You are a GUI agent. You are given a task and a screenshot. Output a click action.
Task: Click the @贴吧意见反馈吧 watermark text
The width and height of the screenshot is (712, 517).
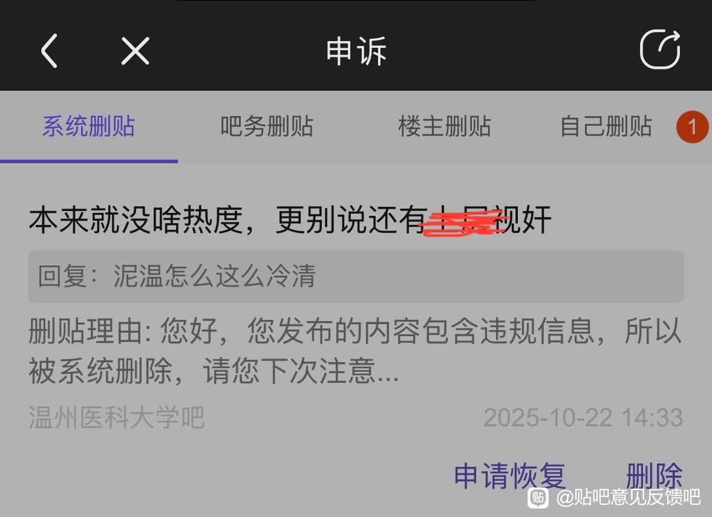point(629,497)
